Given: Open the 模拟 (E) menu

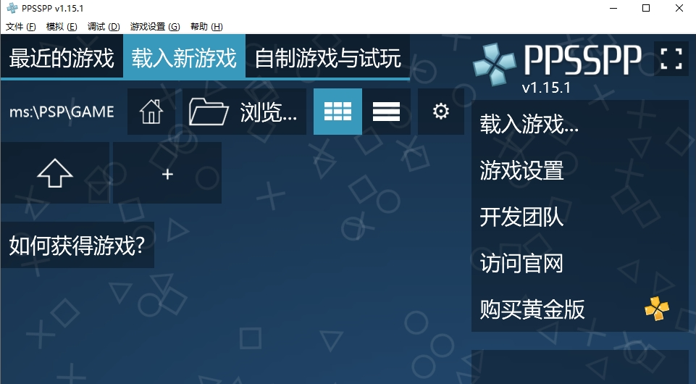Looking at the screenshot, I should [62, 27].
